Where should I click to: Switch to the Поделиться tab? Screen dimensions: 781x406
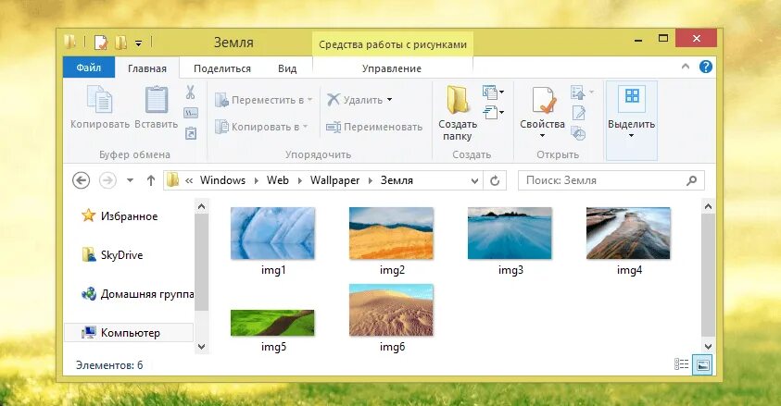(x=222, y=68)
